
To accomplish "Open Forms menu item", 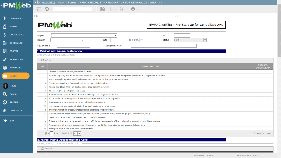I will pos(13,27).
